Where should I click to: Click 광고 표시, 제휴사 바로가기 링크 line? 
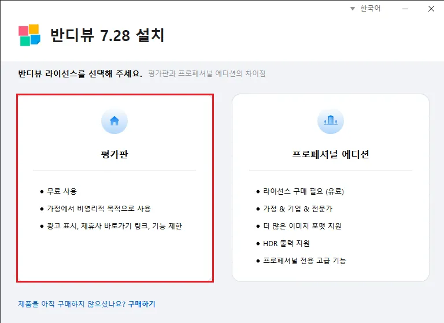[x=114, y=226]
